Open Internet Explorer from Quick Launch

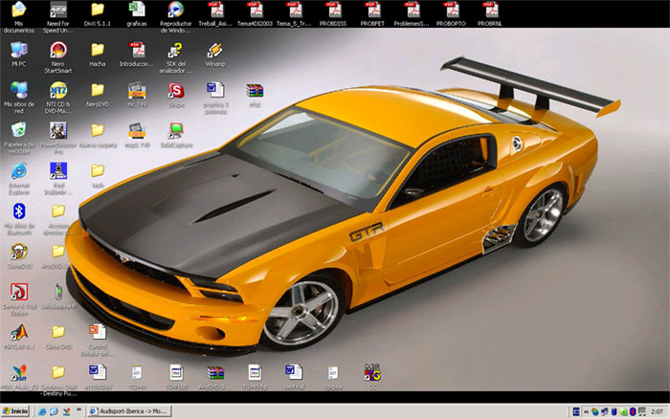(42, 411)
